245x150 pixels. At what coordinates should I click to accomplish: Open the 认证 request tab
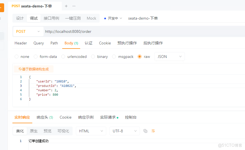[89, 43]
